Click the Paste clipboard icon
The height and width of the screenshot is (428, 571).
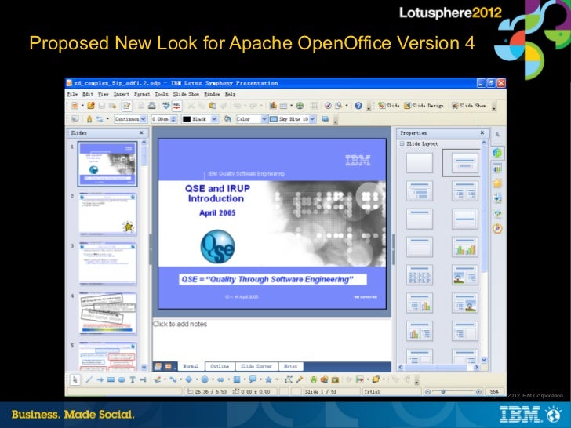tap(213, 106)
